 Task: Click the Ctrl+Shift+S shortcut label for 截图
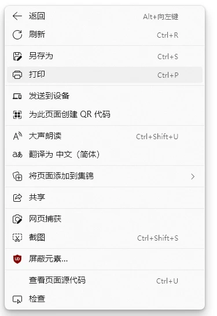click(x=157, y=238)
